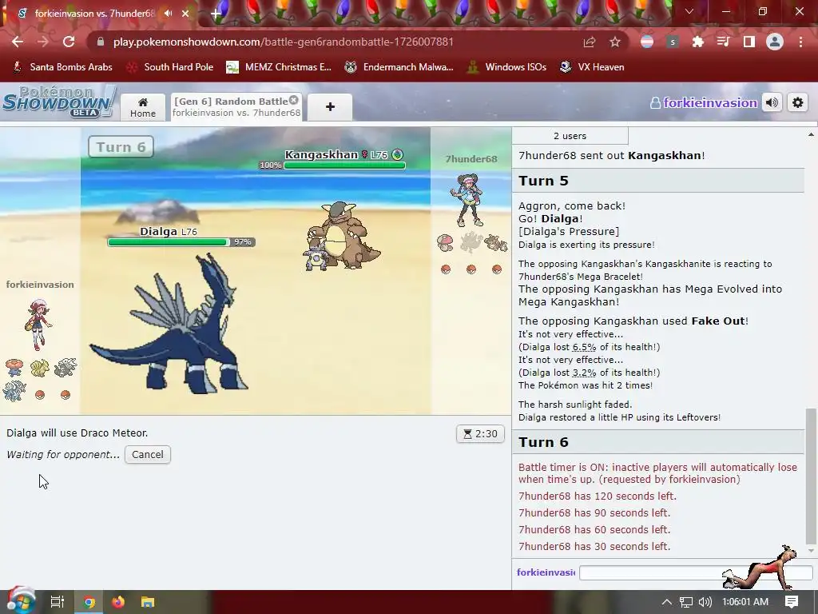The width and height of the screenshot is (818, 614).
Task: Click the Cancel button next to Waiting for opponent
Action: click(x=148, y=454)
